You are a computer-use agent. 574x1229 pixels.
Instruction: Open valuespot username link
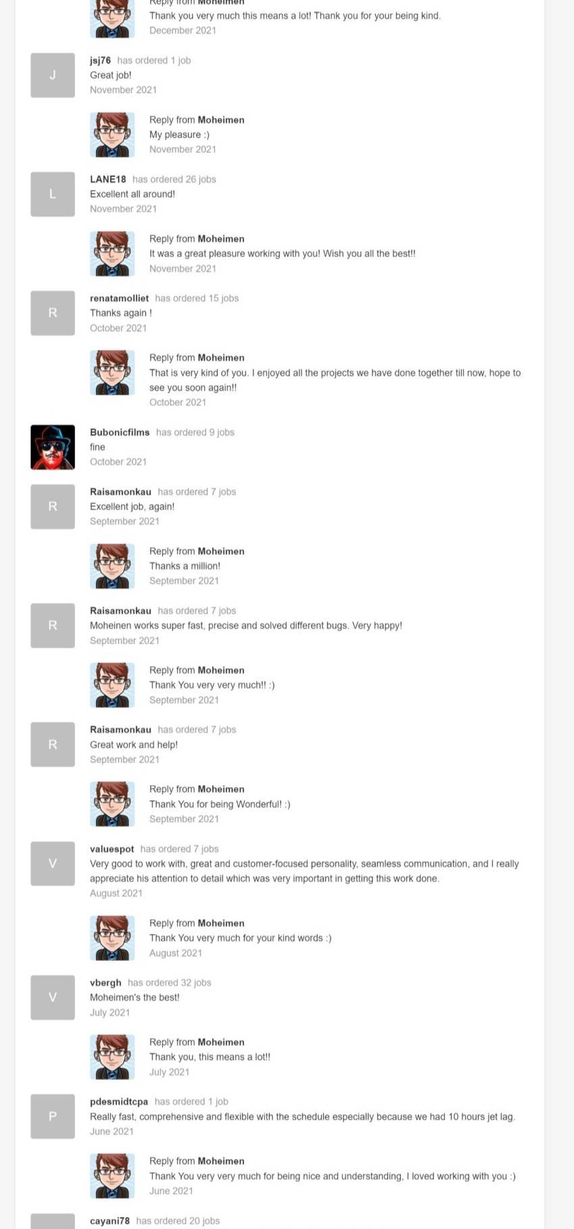click(x=112, y=849)
